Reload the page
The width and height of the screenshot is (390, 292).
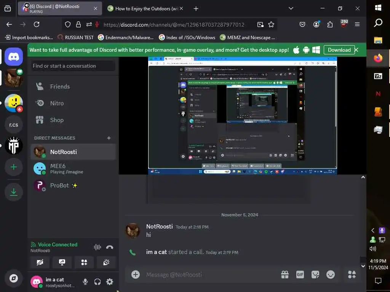click(x=37, y=24)
